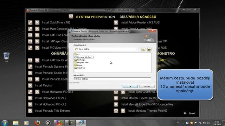The height and width of the screenshot is (126, 225).
Task: Click the speech bubble icon beside Install MPlayer
Action: (x=30, y=41)
